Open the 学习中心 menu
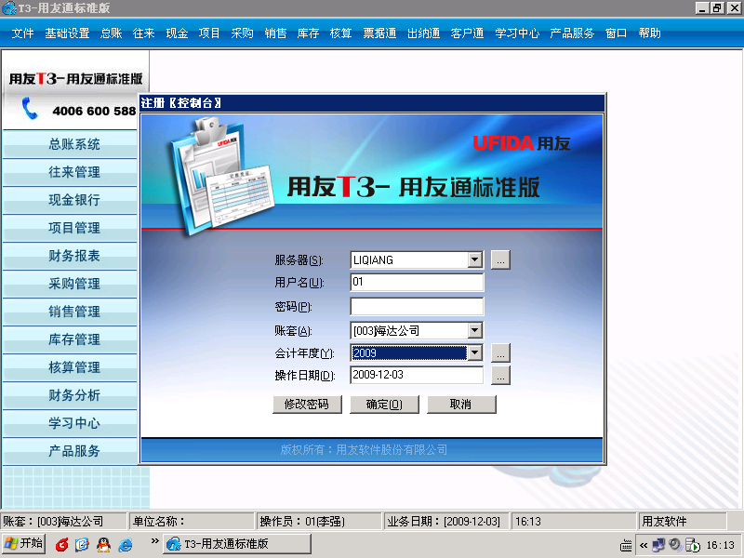 [517, 33]
